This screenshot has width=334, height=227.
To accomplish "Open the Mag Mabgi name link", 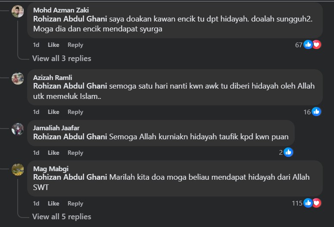I will pyautogui.click(x=50, y=169).
